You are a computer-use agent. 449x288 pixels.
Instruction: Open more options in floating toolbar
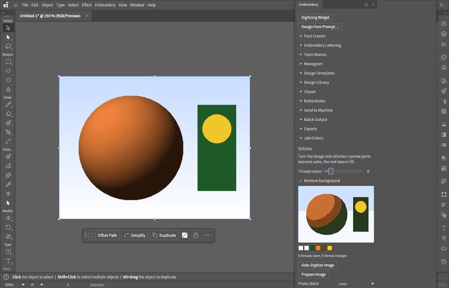(207, 235)
